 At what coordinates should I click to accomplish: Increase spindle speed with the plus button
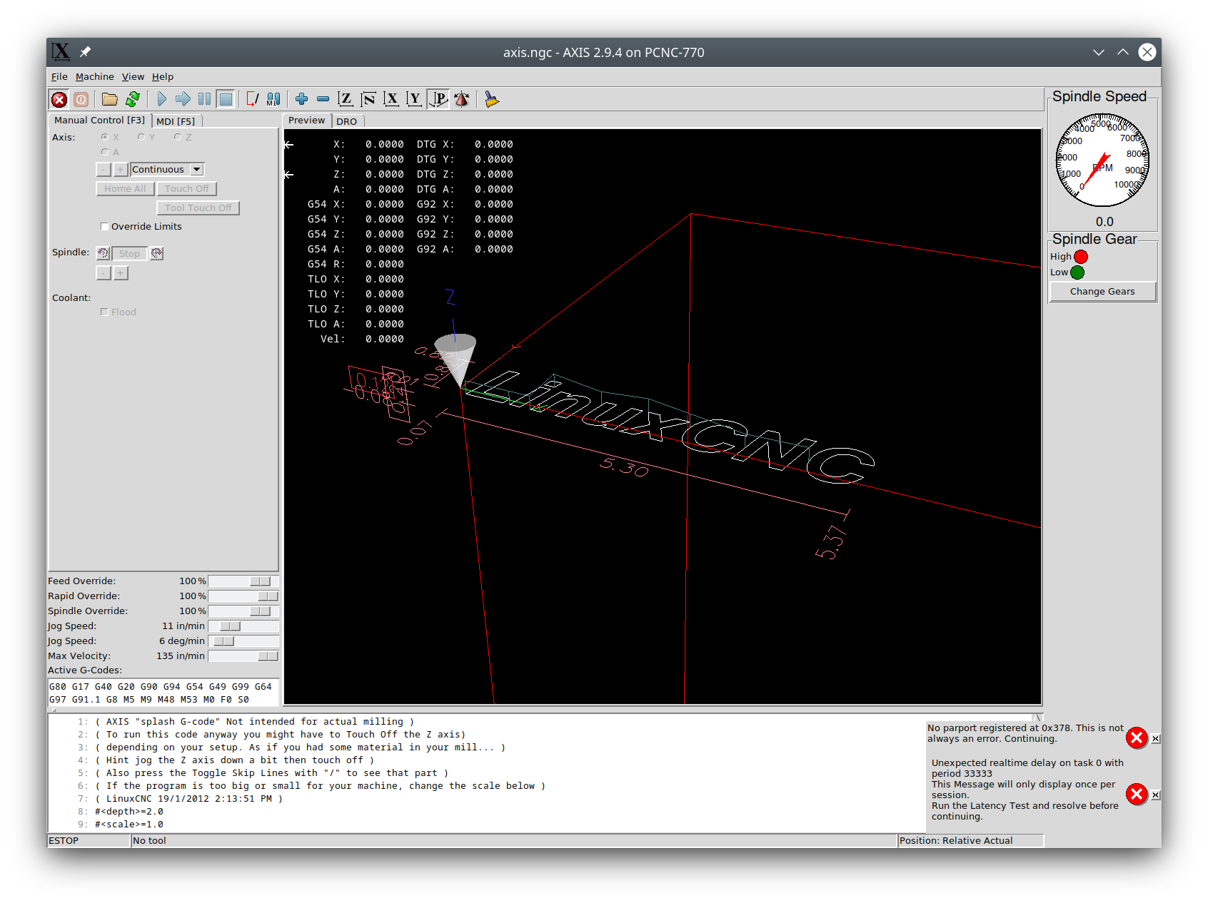(121, 273)
